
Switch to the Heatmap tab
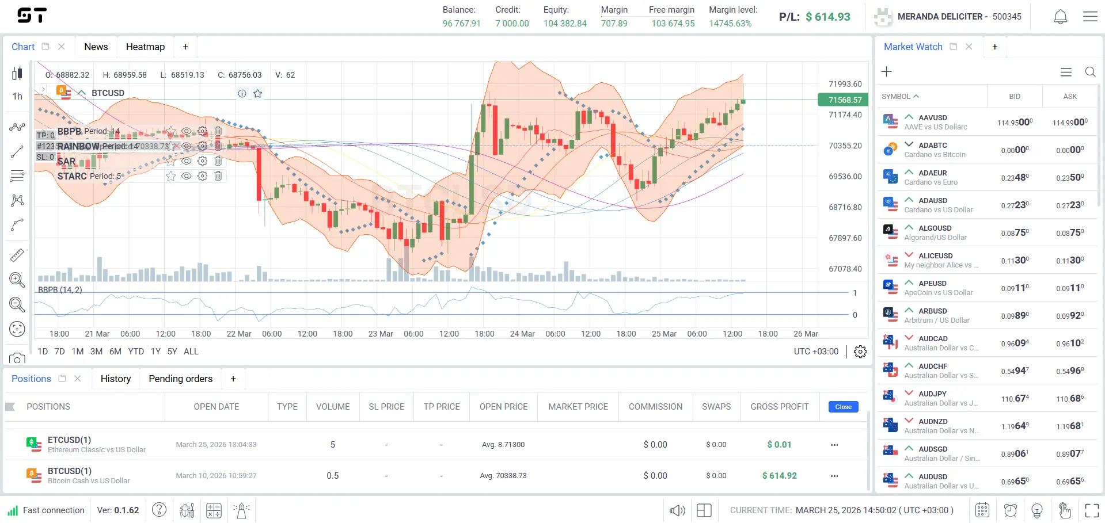click(x=145, y=47)
